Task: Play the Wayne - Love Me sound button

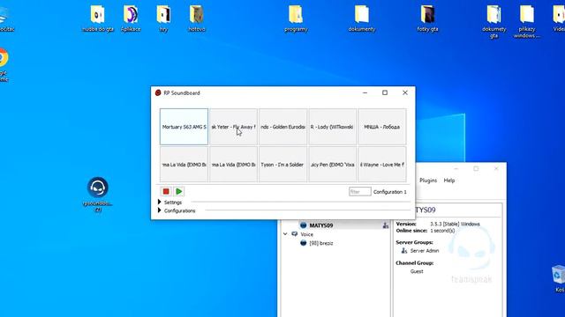Action: 382,165
